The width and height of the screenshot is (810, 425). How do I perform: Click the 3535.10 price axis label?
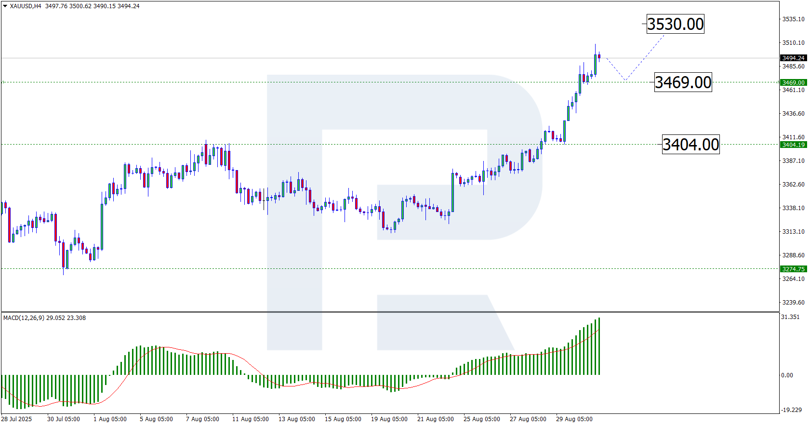[x=793, y=19]
